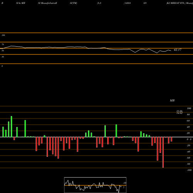193x193 pixels.
Task: Click the RSI axis label 50
Action: [x=3, y=51]
